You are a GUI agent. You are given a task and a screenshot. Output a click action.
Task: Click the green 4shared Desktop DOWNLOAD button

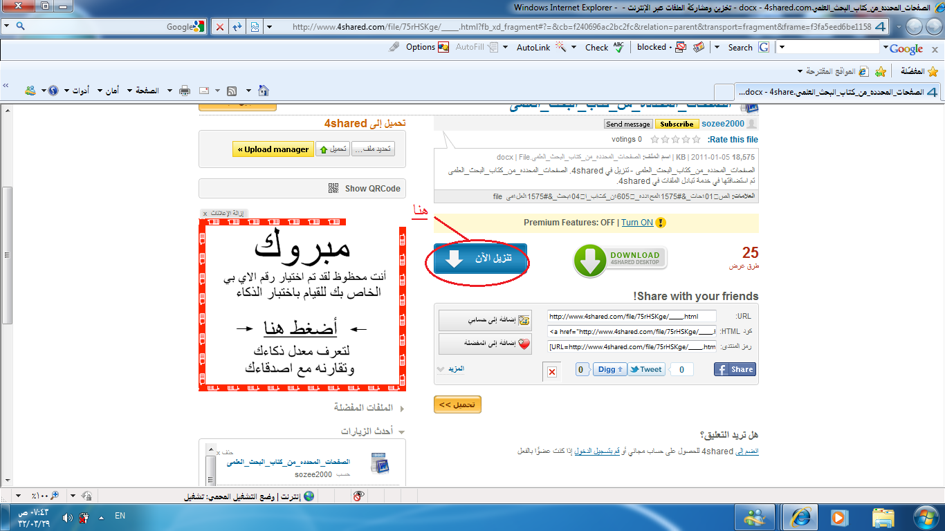pos(620,260)
